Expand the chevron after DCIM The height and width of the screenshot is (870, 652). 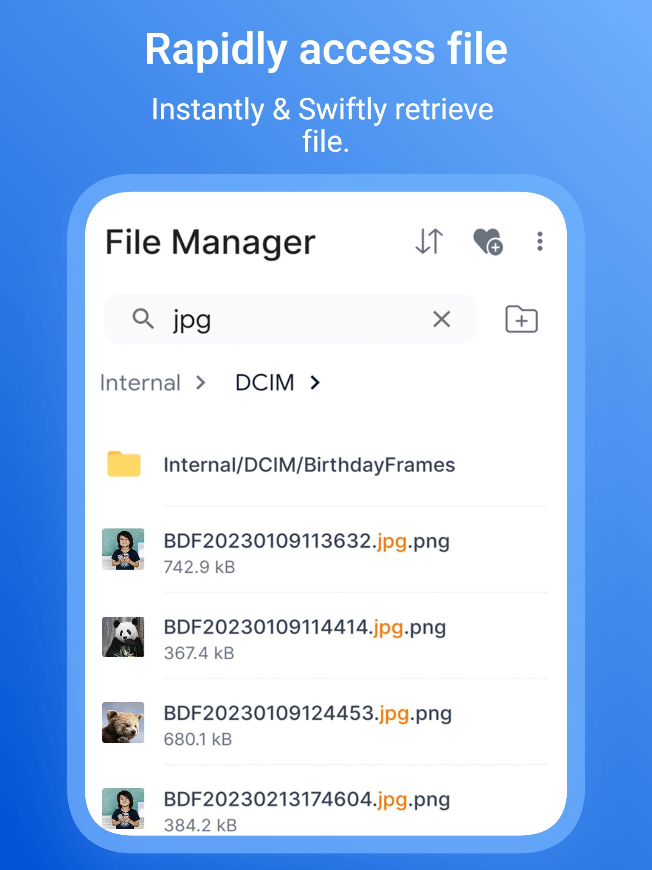(315, 383)
